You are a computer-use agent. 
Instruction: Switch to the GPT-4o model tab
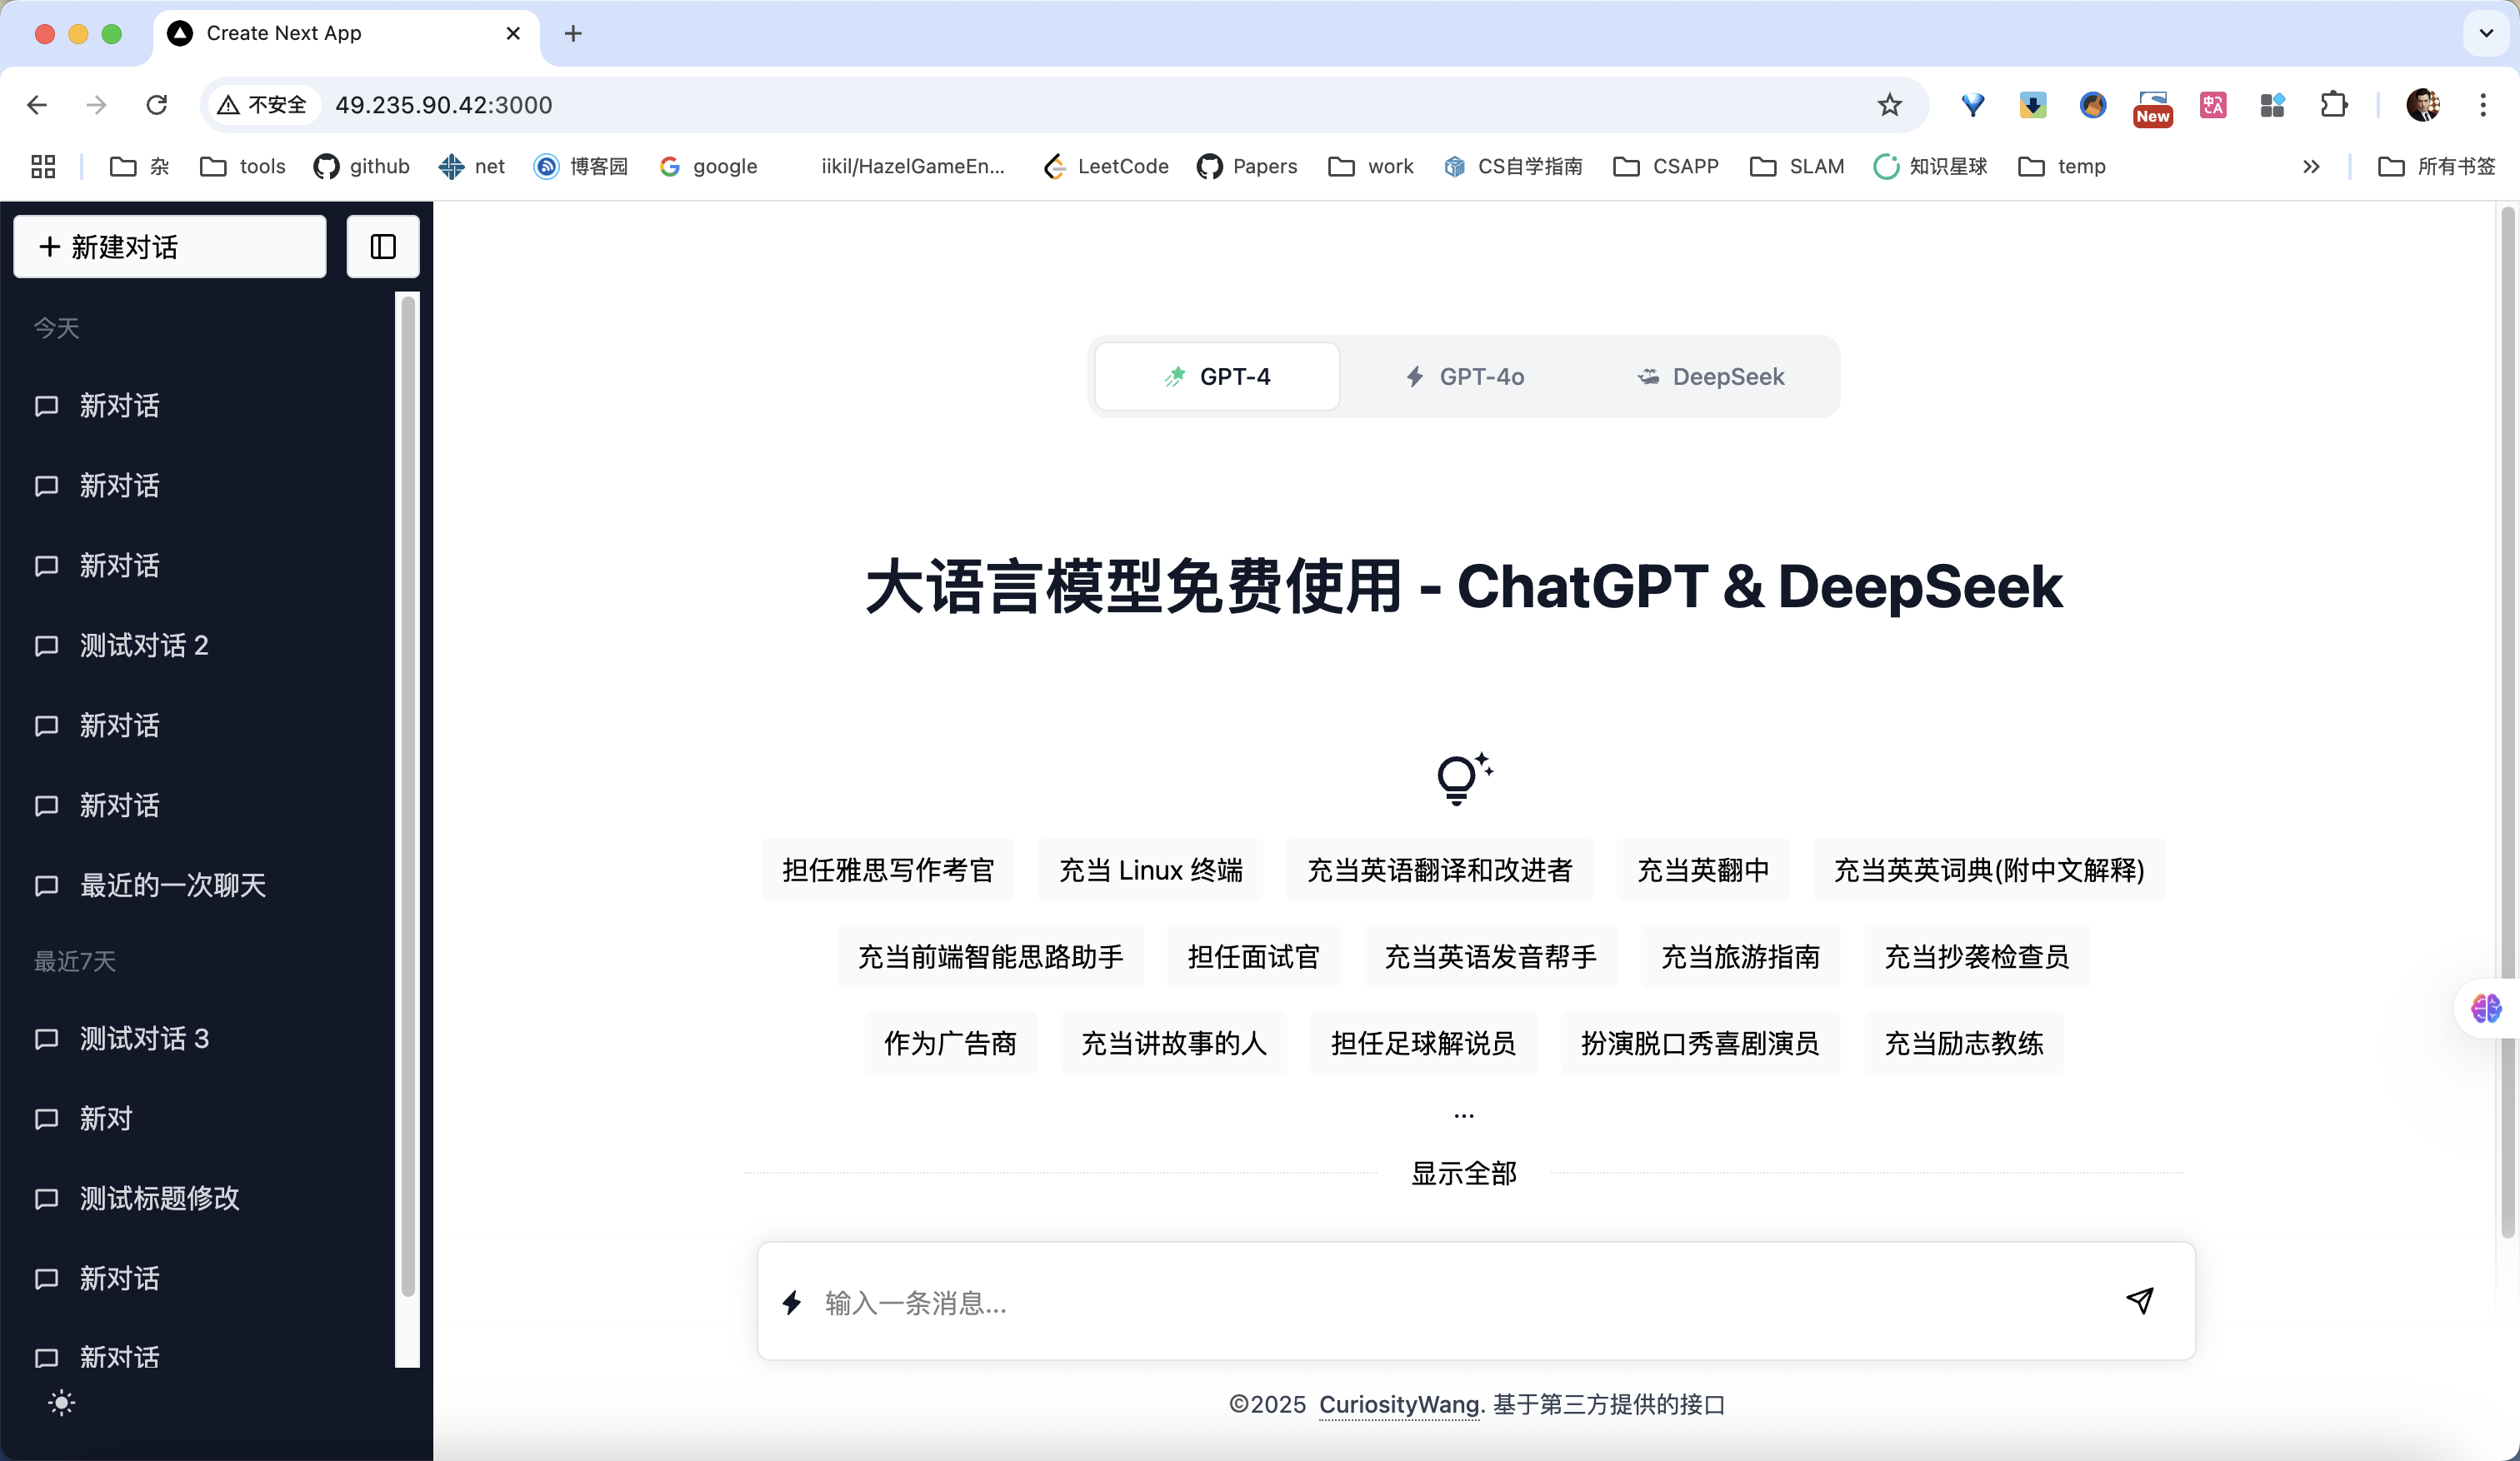[1464, 376]
